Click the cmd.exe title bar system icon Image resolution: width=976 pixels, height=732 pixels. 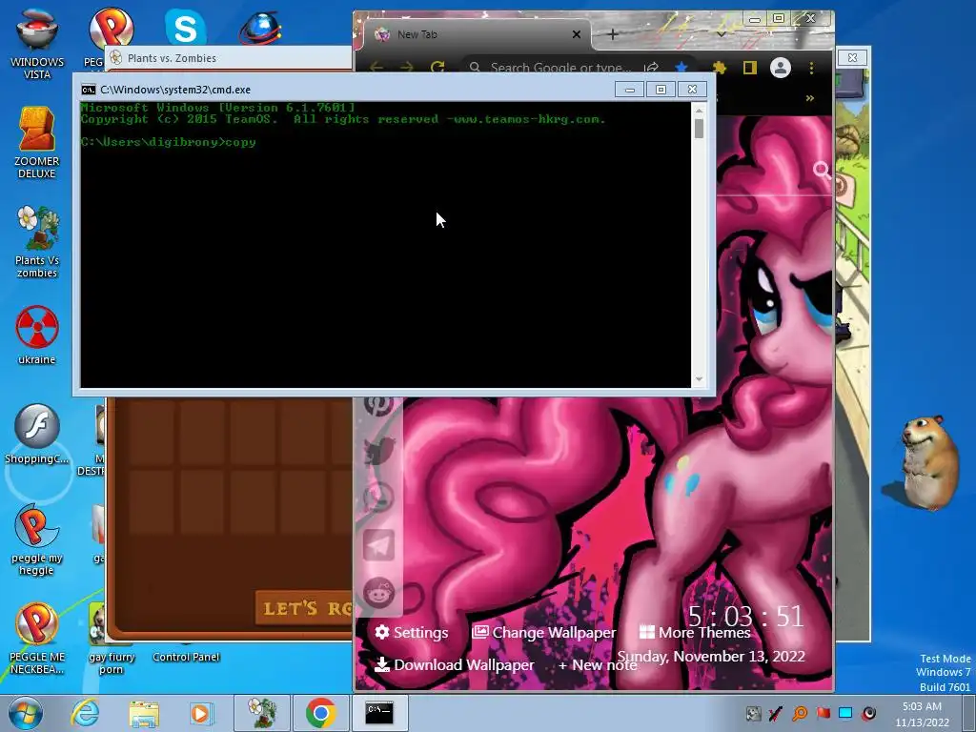89,90
